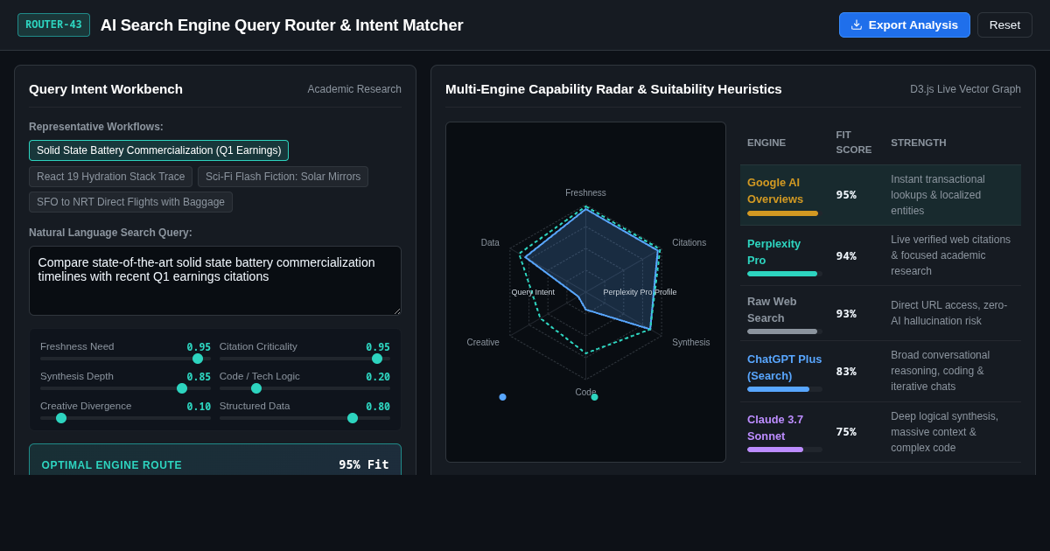Select Solid State Battery Commercialization workflow
1050x551 pixels.
click(158, 150)
